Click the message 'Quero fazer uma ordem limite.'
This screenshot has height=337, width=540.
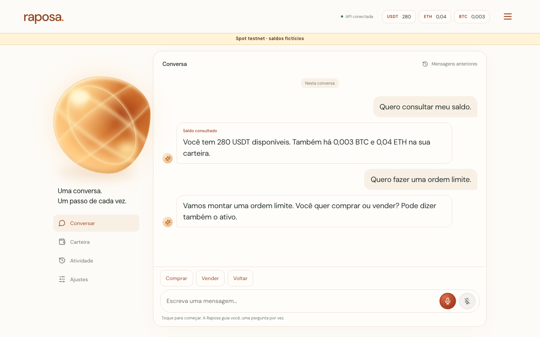pyautogui.click(x=421, y=179)
